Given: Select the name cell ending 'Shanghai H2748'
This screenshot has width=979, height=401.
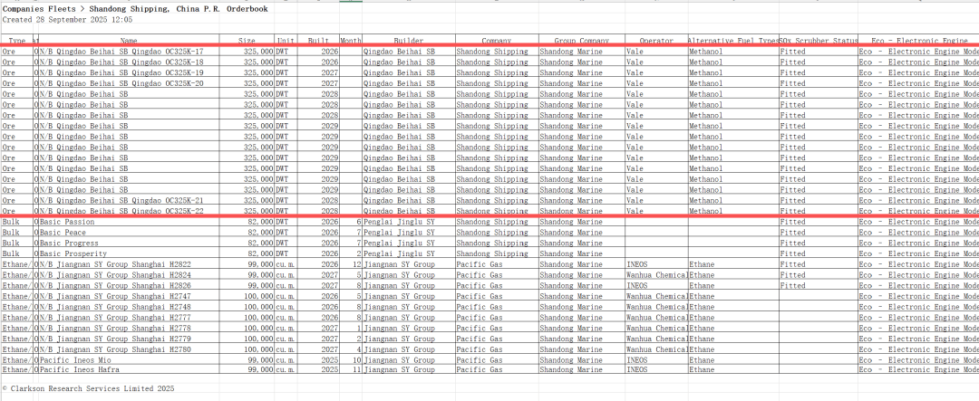Looking at the screenshot, I should click(129, 307).
